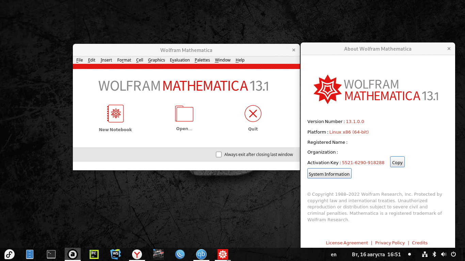Open the Window menu
This screenshot has width=465, height=261.
[223, 60]
